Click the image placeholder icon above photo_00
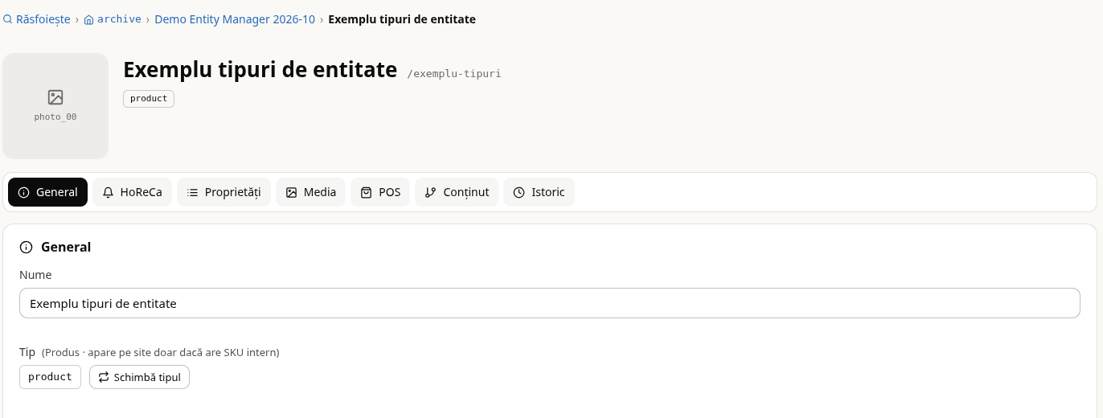Image resolution: width=1103 pixels, height=418 pixels. pyautogui.click(x=55, y=97)
